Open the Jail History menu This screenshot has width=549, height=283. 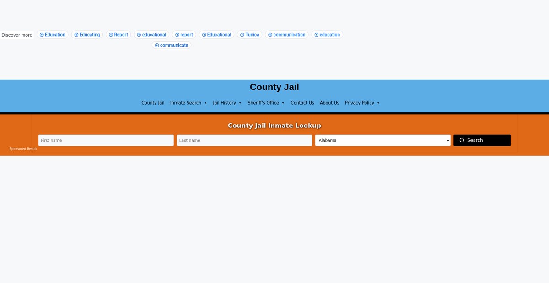pos(227,103)
